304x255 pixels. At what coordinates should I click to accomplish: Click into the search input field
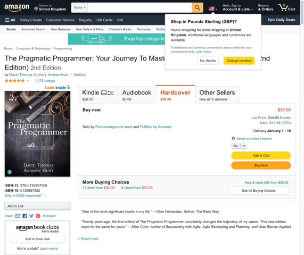[x=139, y=7]
